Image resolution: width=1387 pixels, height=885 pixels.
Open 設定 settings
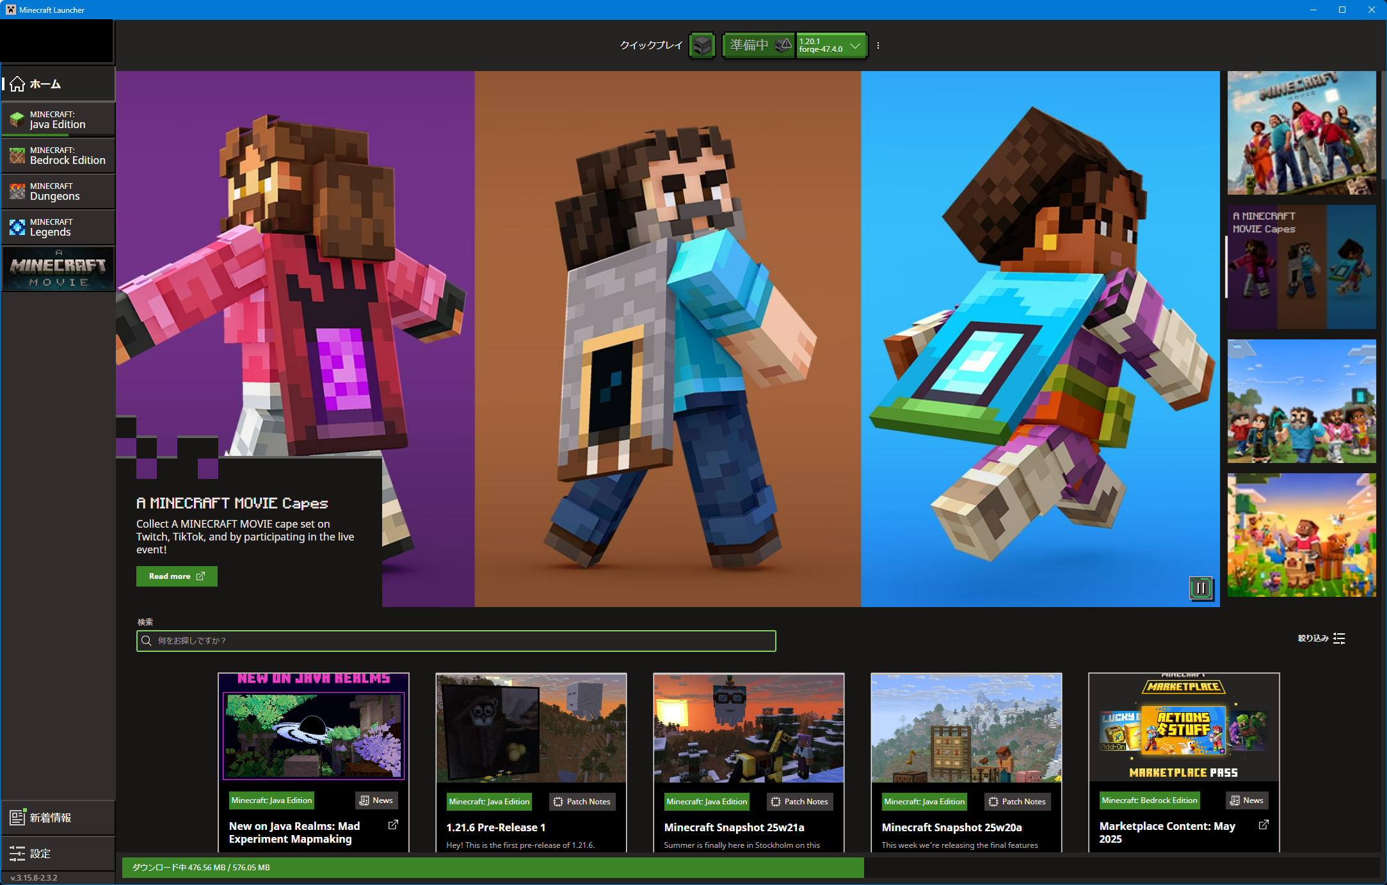pyautogui.click(x=58, y=854)
